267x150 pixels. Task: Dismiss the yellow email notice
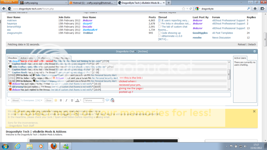point(254,111)
